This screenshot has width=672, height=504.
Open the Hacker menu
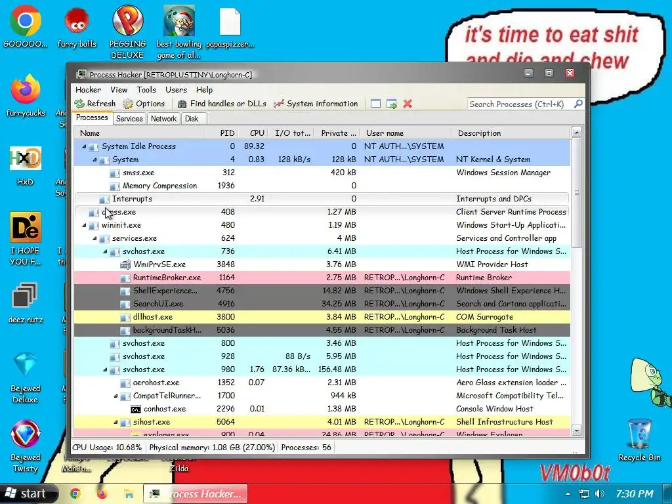click(89, 89)
